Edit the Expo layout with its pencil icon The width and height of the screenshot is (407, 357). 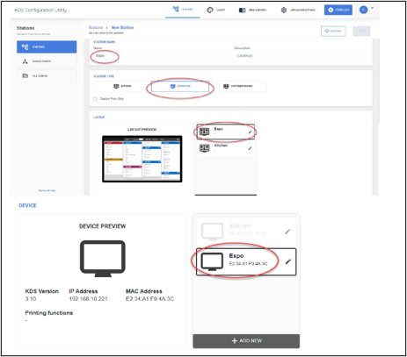coord(250,132)
